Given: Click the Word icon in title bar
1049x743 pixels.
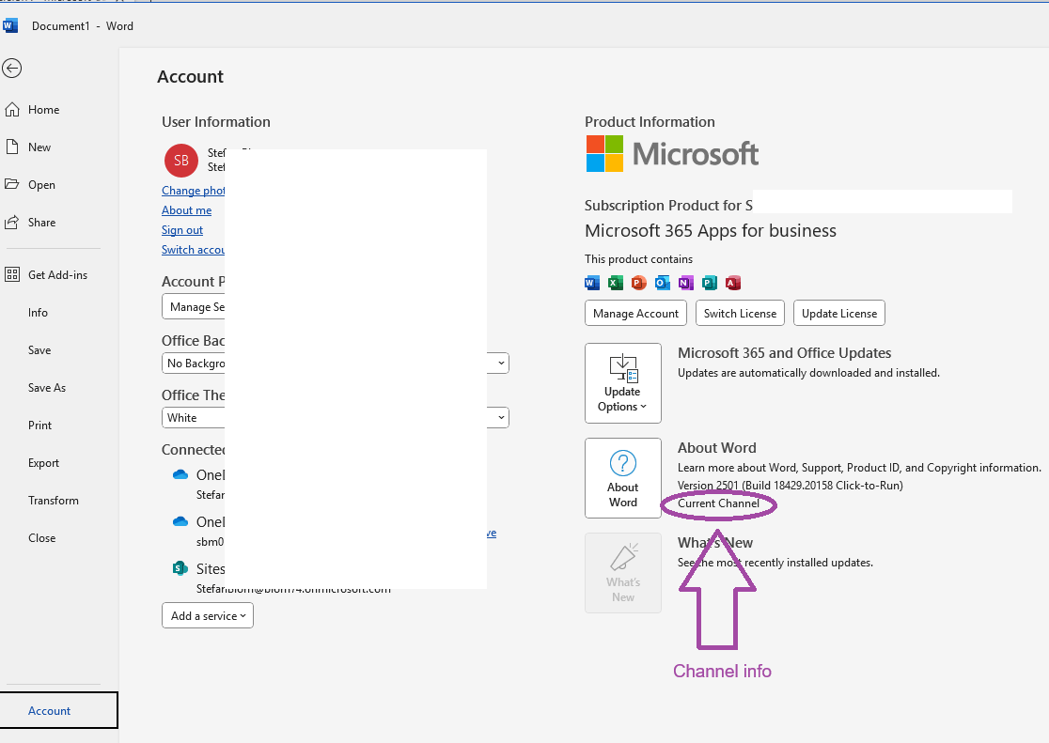Looking at the screenshot, I should pos(10,26).
